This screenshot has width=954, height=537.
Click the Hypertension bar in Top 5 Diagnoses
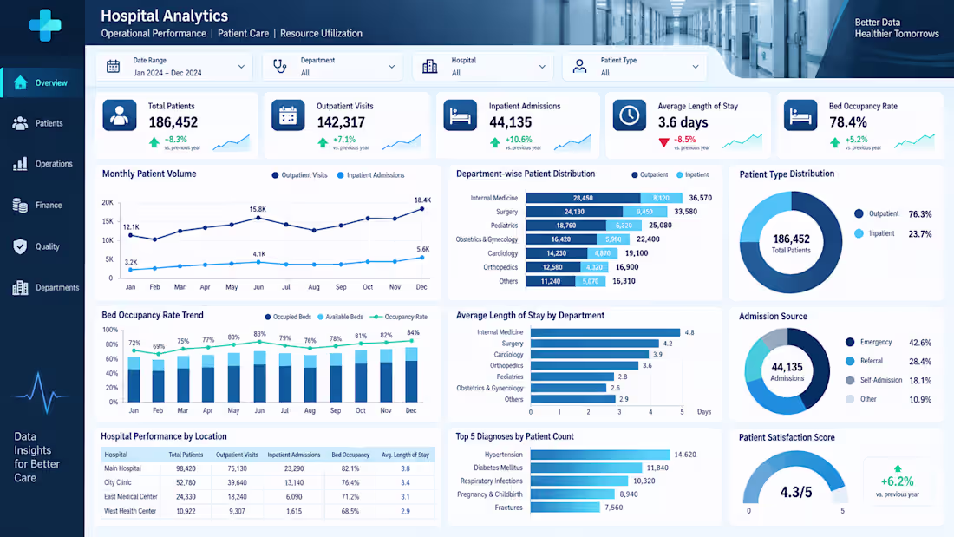599,455
